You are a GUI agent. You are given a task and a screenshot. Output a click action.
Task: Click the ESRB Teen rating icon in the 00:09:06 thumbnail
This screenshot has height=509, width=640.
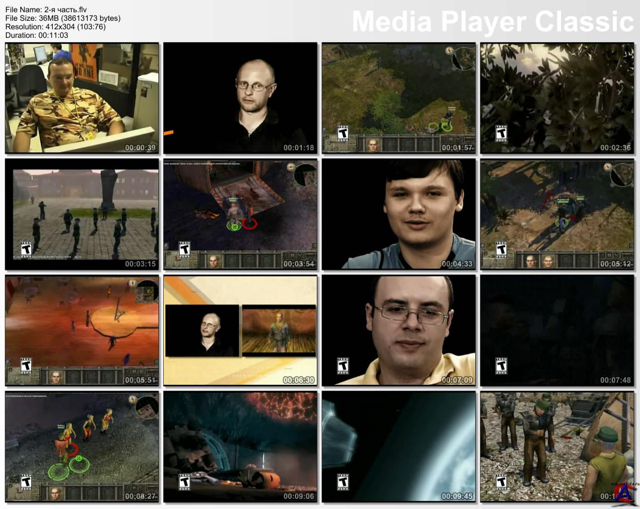[185, 482]
